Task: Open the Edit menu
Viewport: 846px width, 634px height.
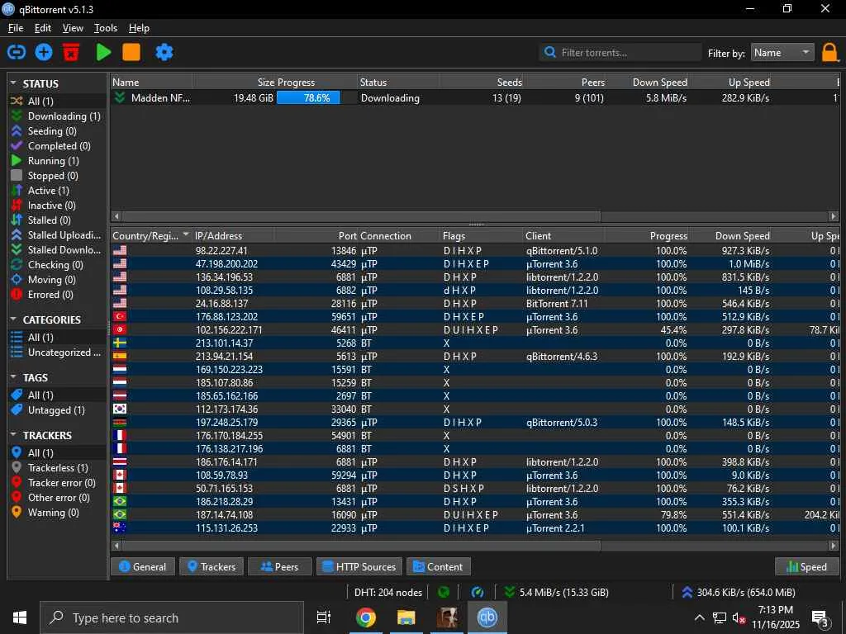Action: tap(43, 28)
